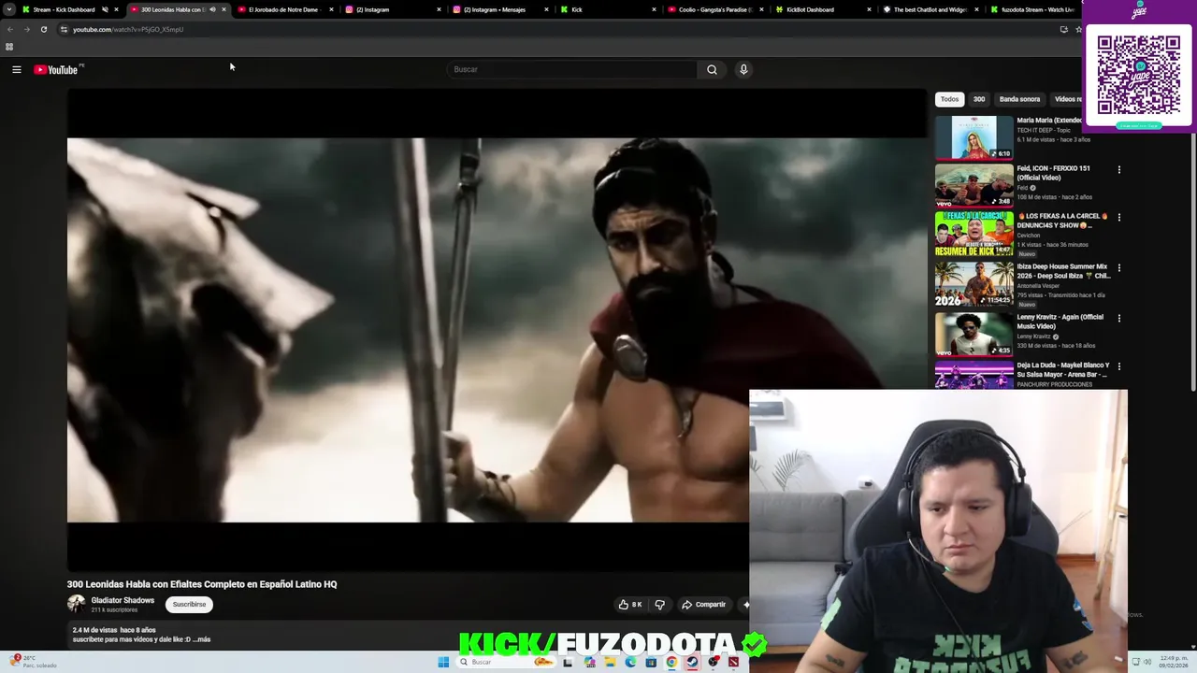Open Lenny Kravitz Again video thumbnail
Viewport: 1197px width, 673px height.
click(x=974, y=334)
